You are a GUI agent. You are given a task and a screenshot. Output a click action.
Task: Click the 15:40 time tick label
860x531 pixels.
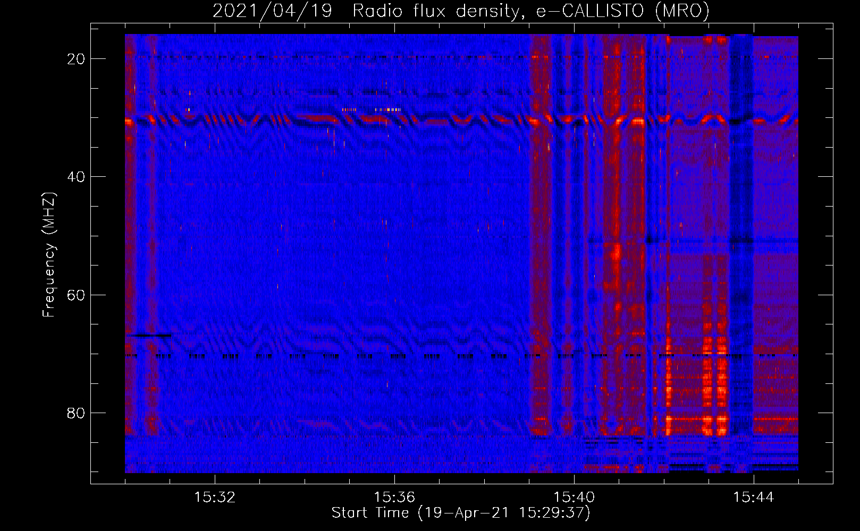click(574, 498)
